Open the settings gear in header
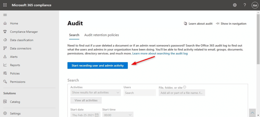260x117 pixels. (x=235, y=5)
